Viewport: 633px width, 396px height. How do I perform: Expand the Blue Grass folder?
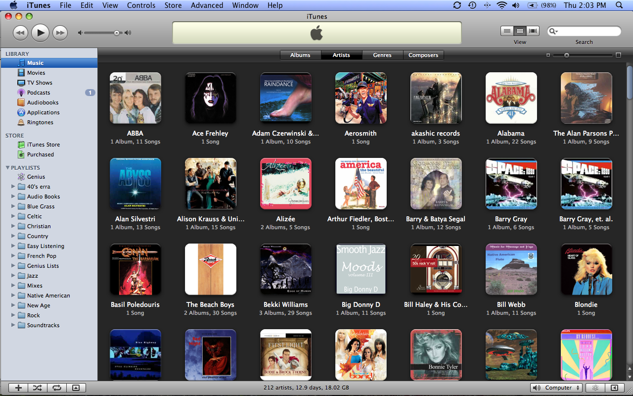tap(13, 206)
